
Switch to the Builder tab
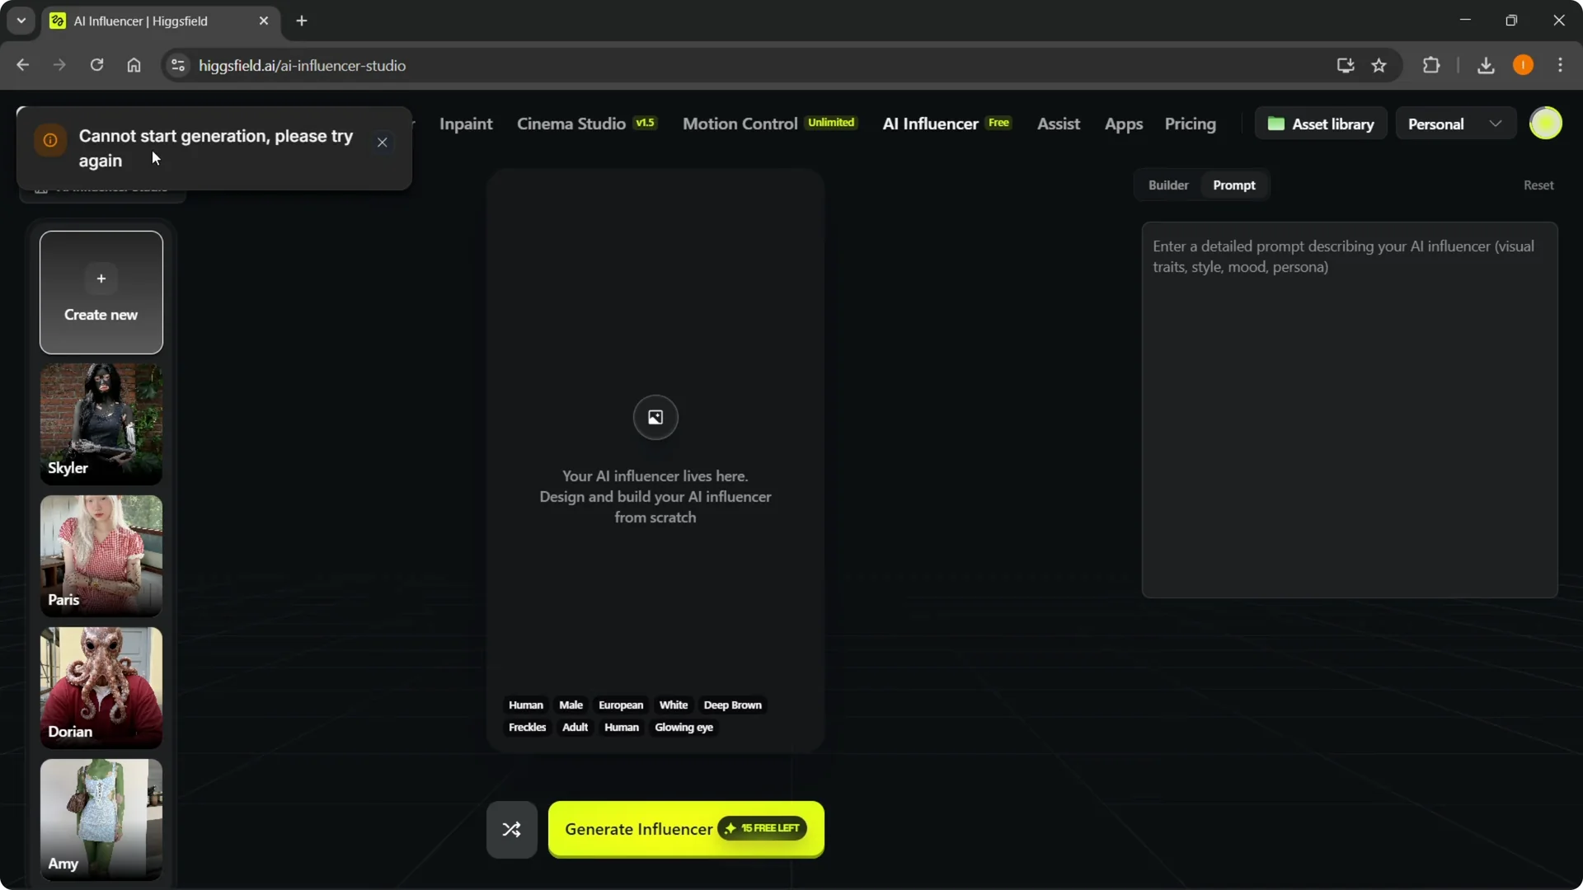click(x=1168, y=185)
